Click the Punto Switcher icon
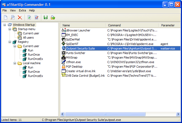The width and height of the screenshot is (182, 123). 64,53
